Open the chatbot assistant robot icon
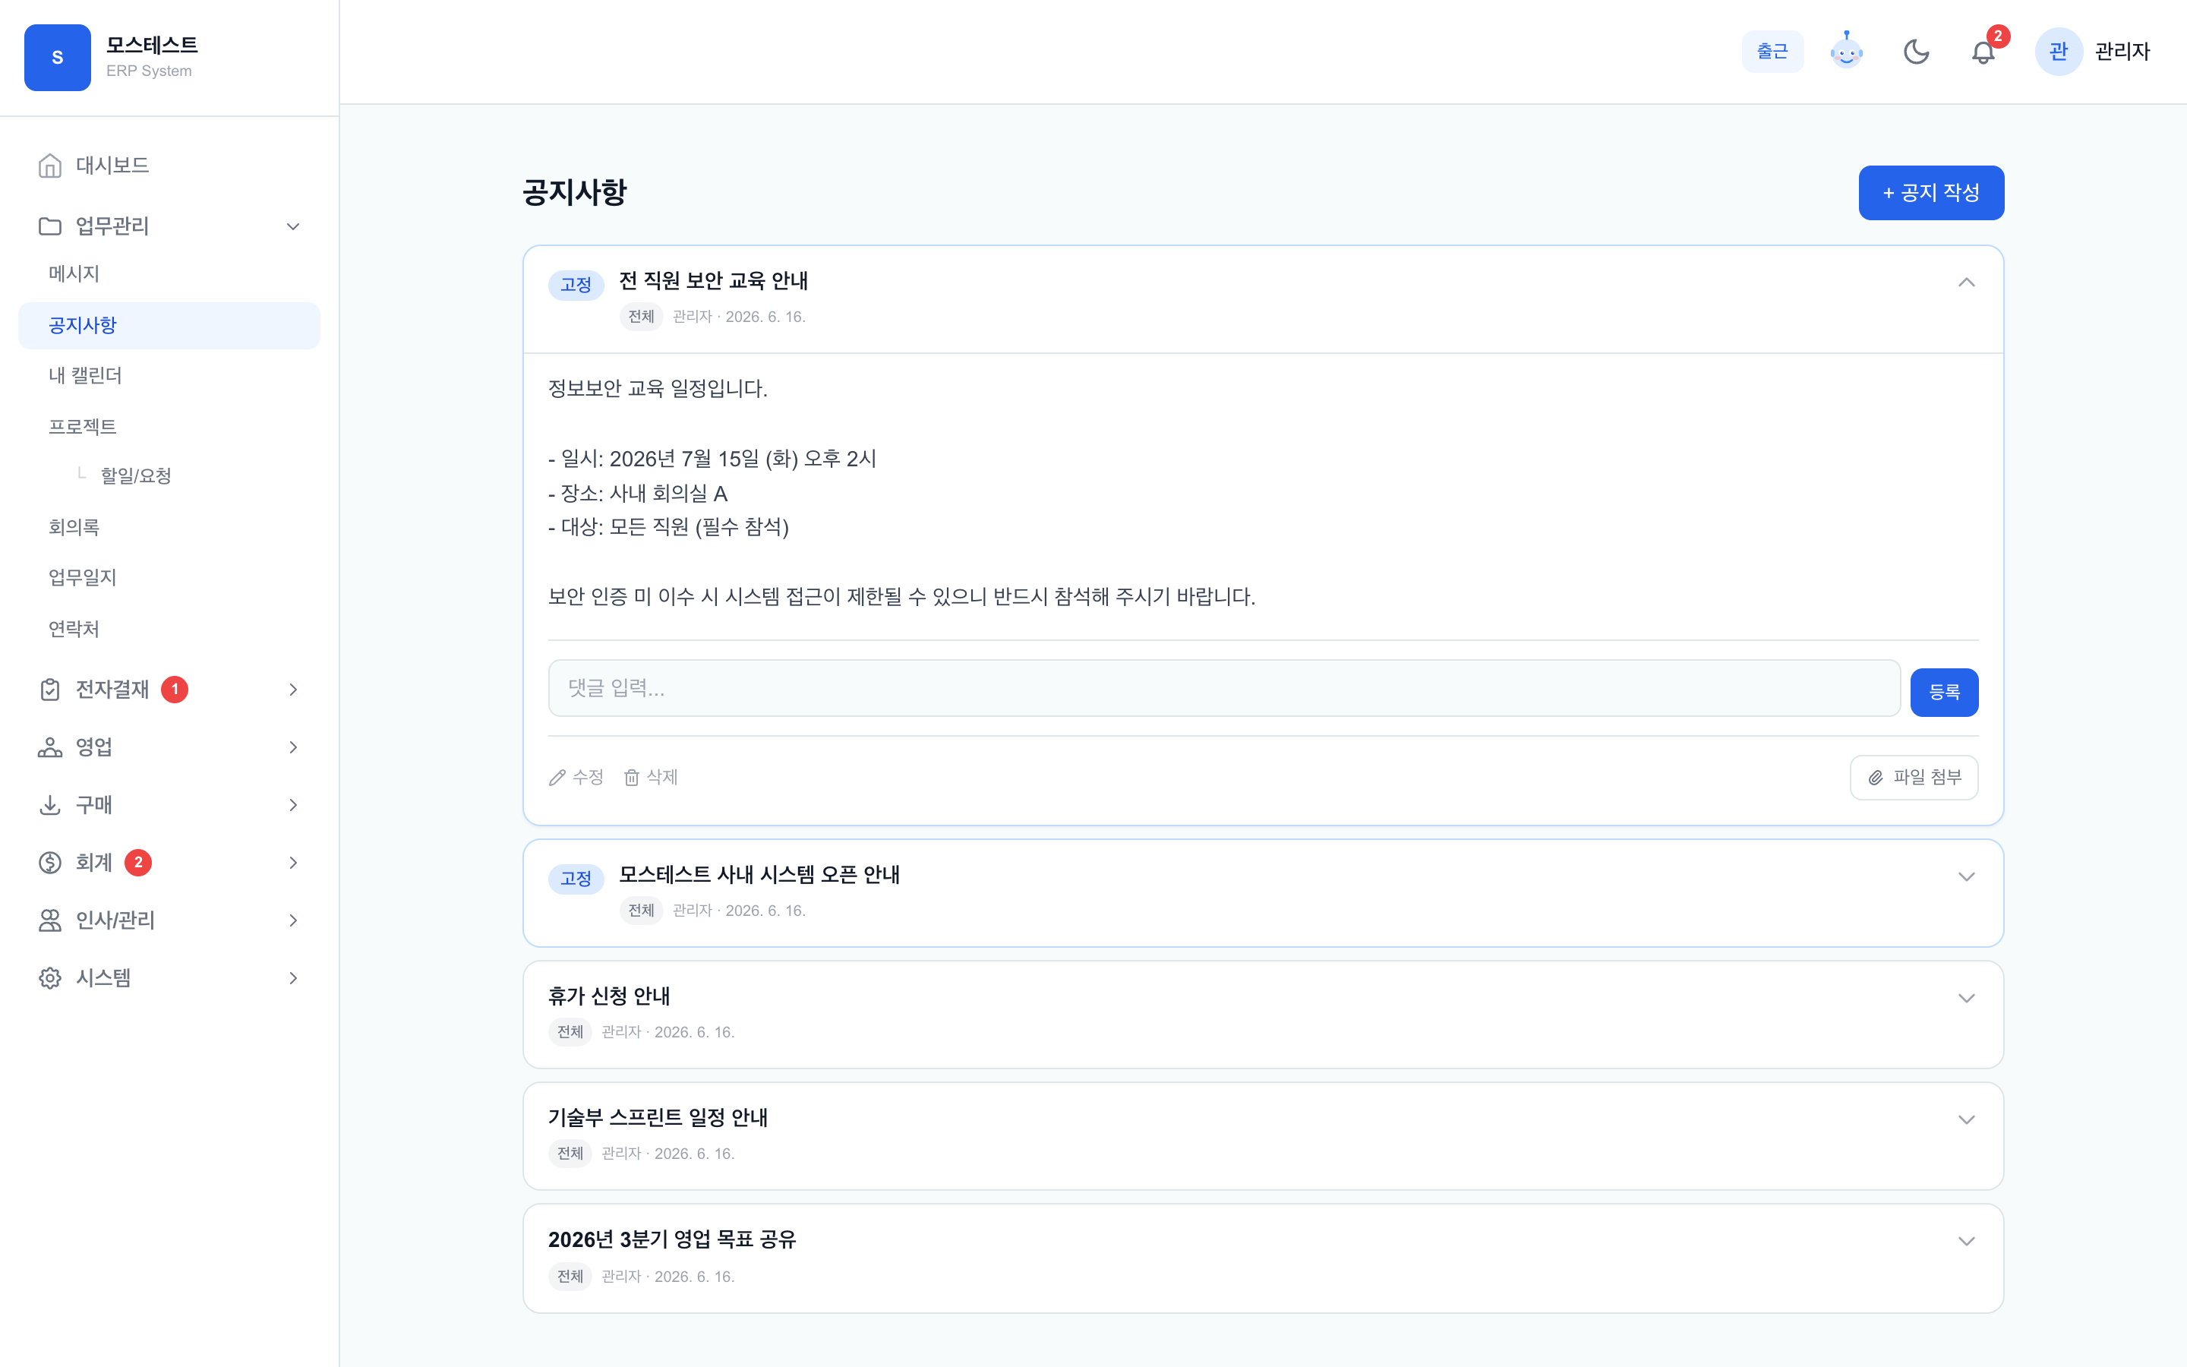2187x1367 pixels. click(x=1846, y=52)
